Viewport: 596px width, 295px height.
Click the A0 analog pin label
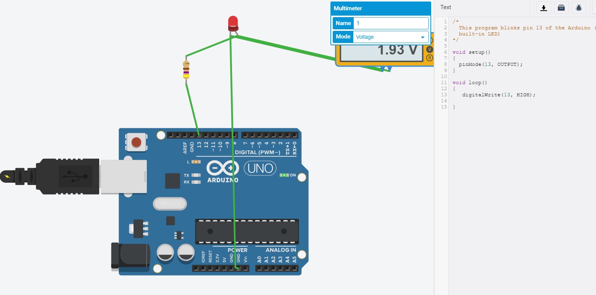(259, 260)
